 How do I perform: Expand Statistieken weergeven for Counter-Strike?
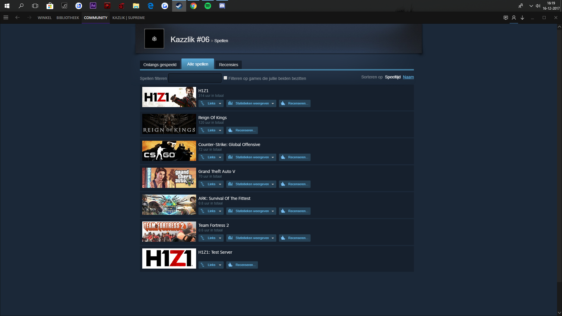coord(251,157)
